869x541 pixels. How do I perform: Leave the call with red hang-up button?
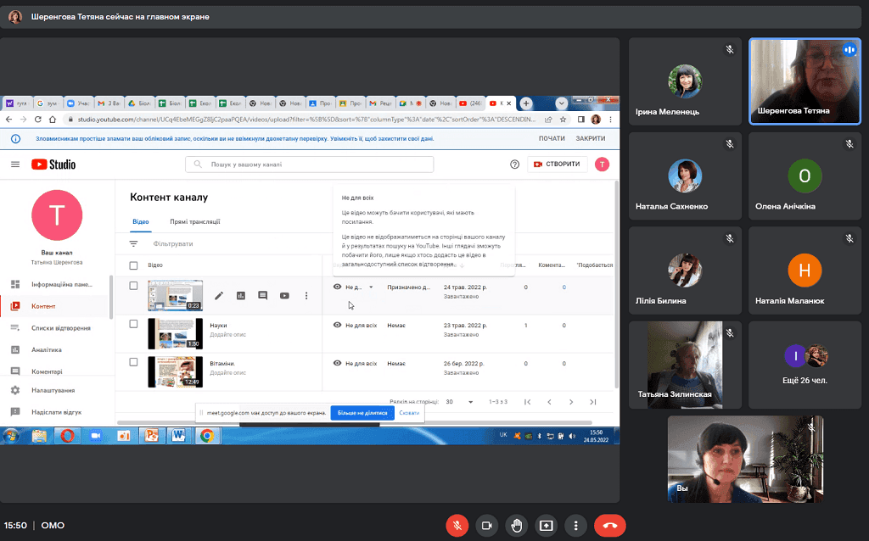coord(610,526)
